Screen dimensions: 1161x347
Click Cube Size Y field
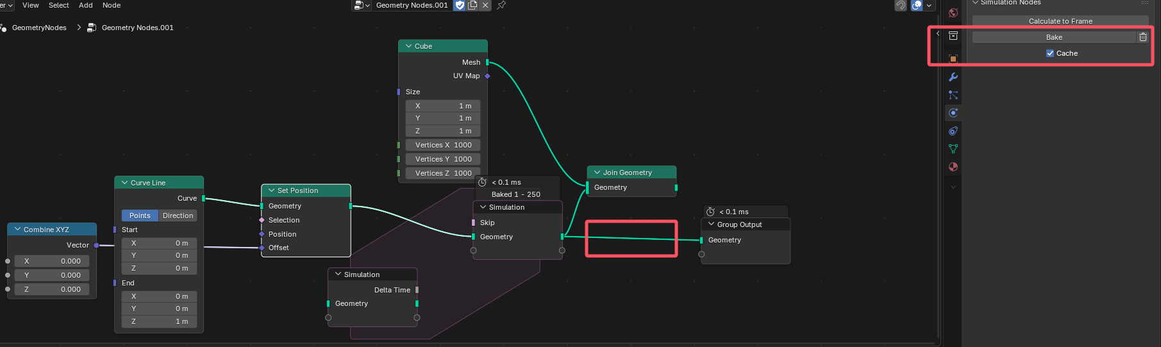point(442,118)
